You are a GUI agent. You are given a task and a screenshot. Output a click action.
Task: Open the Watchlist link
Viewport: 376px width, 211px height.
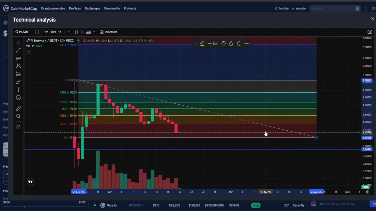(299, 8)
